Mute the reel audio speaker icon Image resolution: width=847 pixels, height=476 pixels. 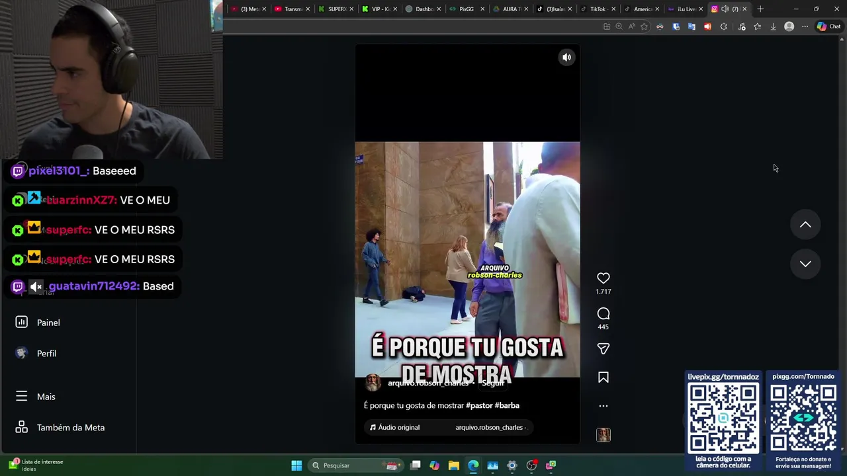pos(566,58)
